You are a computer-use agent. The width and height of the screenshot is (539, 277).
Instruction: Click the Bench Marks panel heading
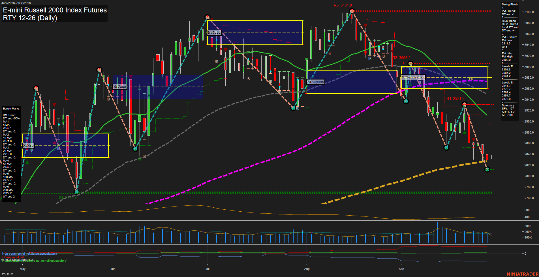pos(11,109)
